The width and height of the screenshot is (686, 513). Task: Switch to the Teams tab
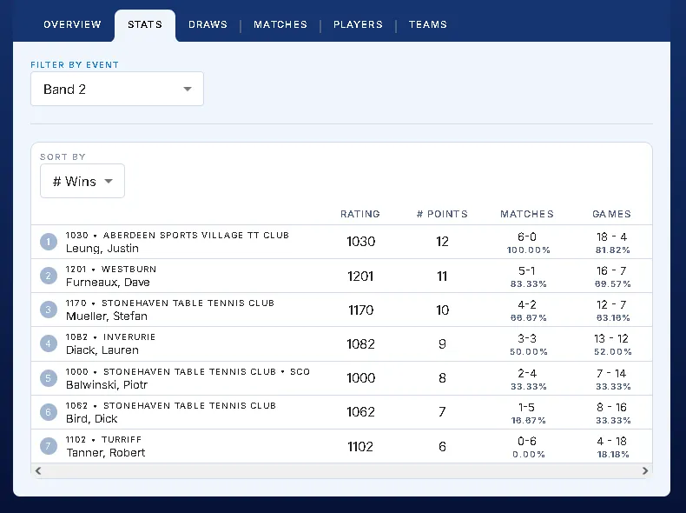pos(428,24)
